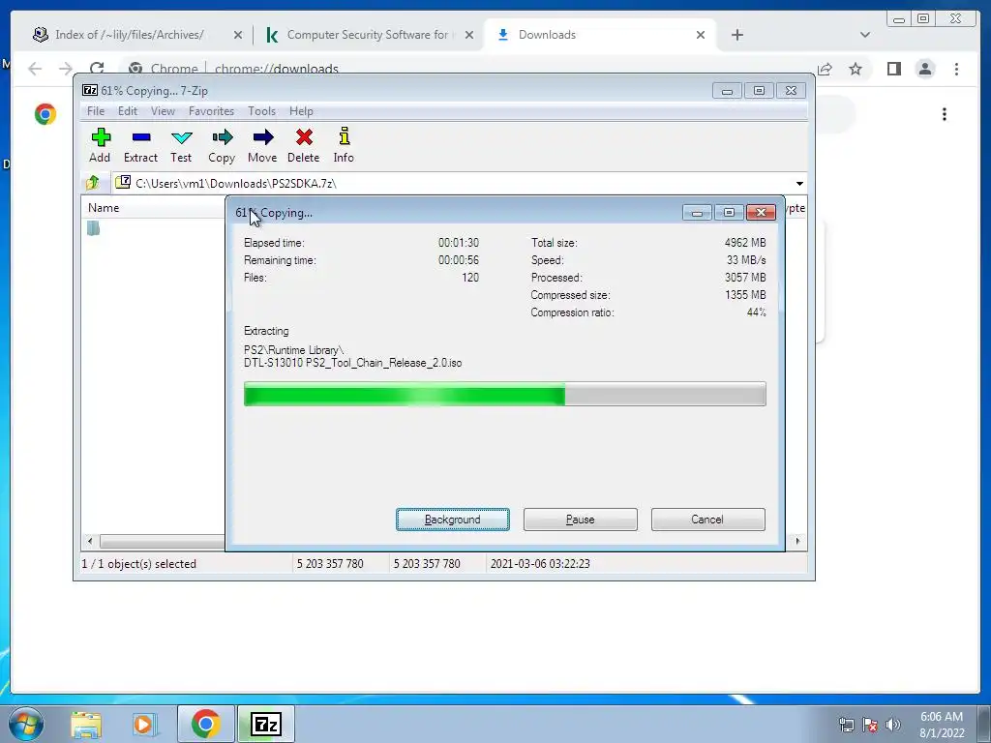Screen dimensions: 991x743
Task: Open Windows Explorer from the taskbar
Action: click(x=86, y=725)
